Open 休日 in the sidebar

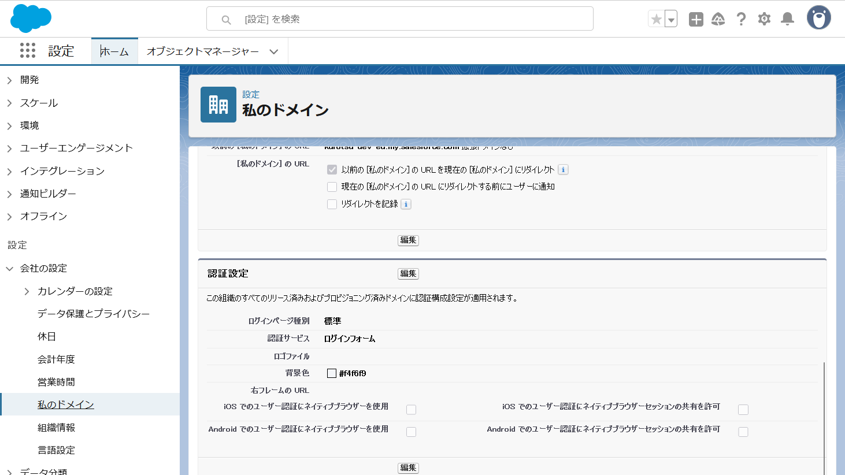pyautogui.click(x=47, y=336)
